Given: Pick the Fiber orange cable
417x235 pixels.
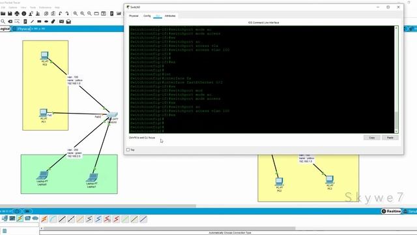Looking at the screenshot, I should pos(80,219).
